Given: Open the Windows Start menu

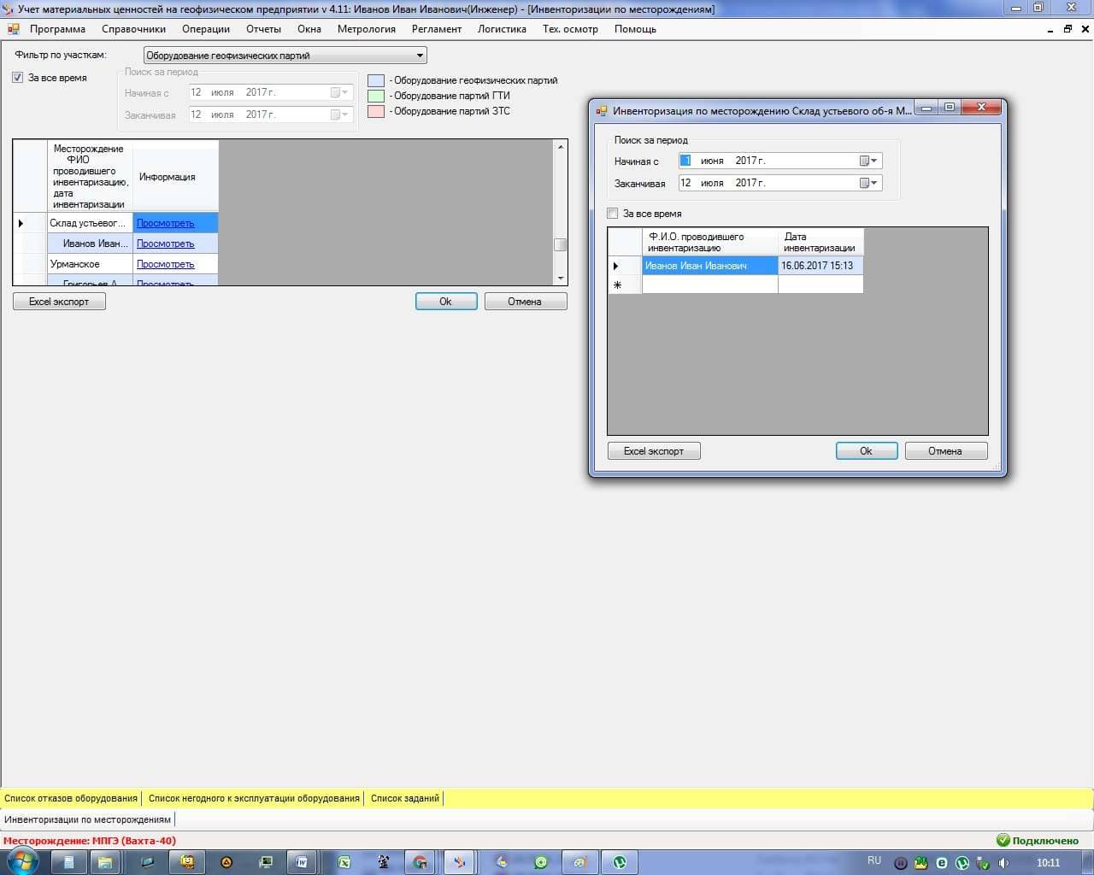Looking at the screenshot, I should pyautogui.click(x=23, y=861).
